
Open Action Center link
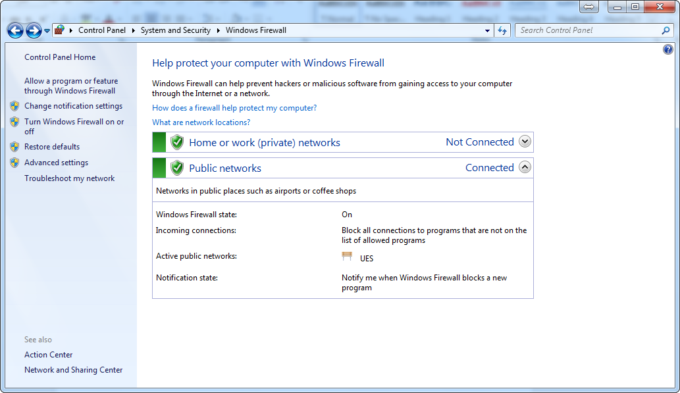tap(49, 355)
